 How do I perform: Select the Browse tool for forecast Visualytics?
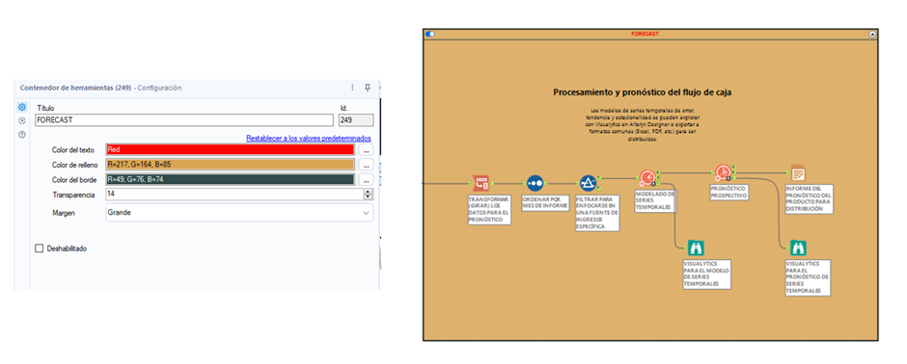[798, 248]
